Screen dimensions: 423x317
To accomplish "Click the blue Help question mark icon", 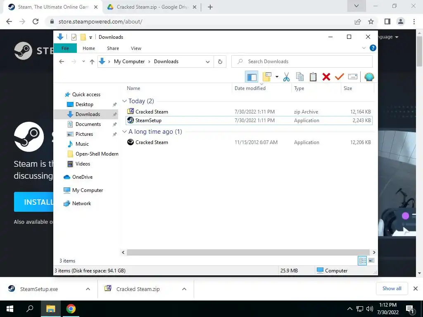I will click(373, 48).
